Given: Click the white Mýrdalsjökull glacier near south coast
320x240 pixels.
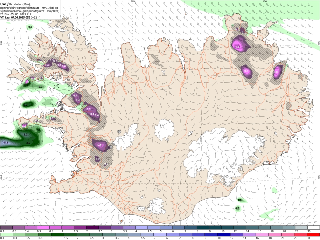Looking at the screenshot, I should [157, 207].
